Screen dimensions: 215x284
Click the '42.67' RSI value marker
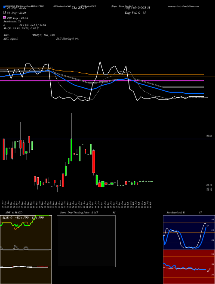point(209,270)
